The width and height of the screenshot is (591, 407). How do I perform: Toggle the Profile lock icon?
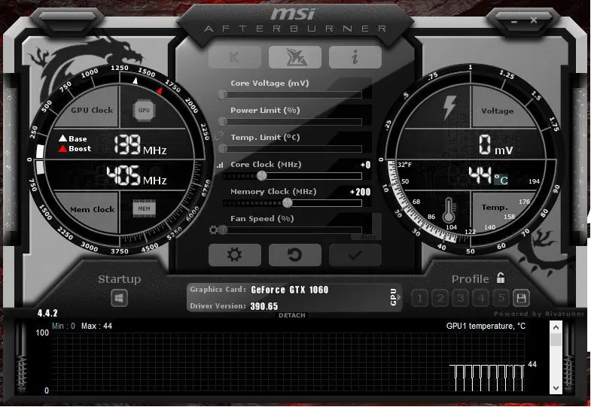pos(501,278)
